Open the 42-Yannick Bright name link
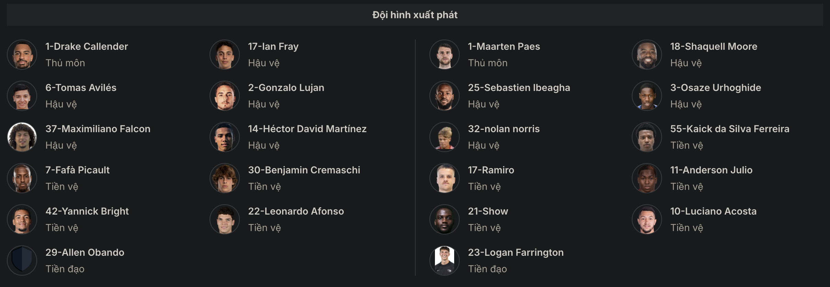 click(x=87, y=211)
